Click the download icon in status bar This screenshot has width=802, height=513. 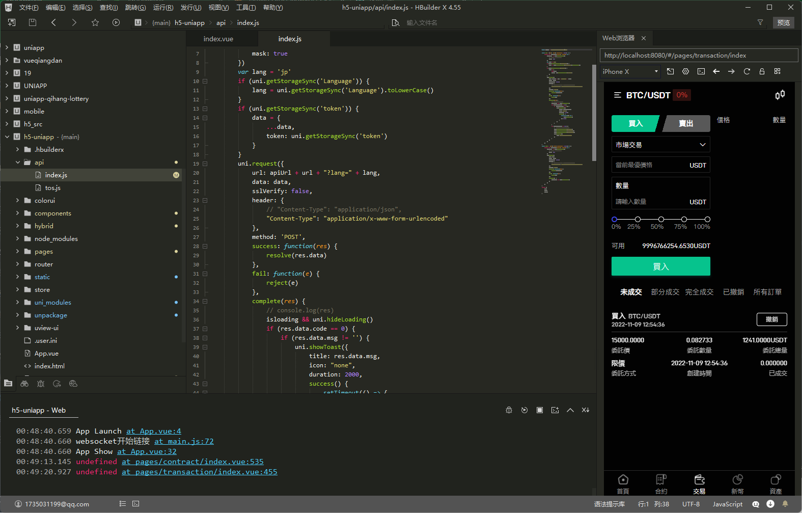pos(770,504)
